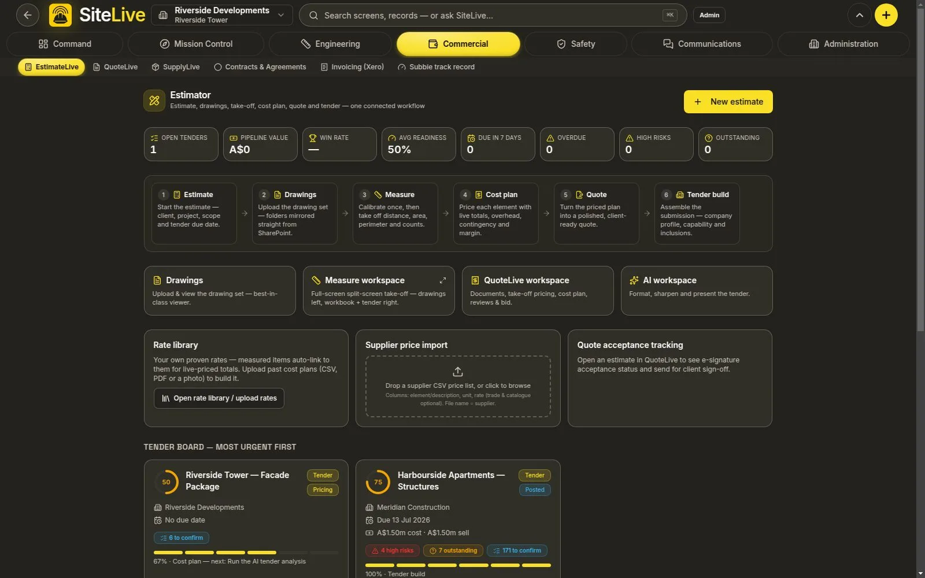925x578 pixels.
Task: Open the Administration tab
Action: (843, 44)
